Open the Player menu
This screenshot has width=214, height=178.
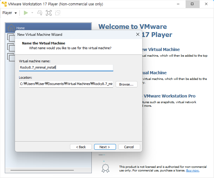(x=10, y=13)
